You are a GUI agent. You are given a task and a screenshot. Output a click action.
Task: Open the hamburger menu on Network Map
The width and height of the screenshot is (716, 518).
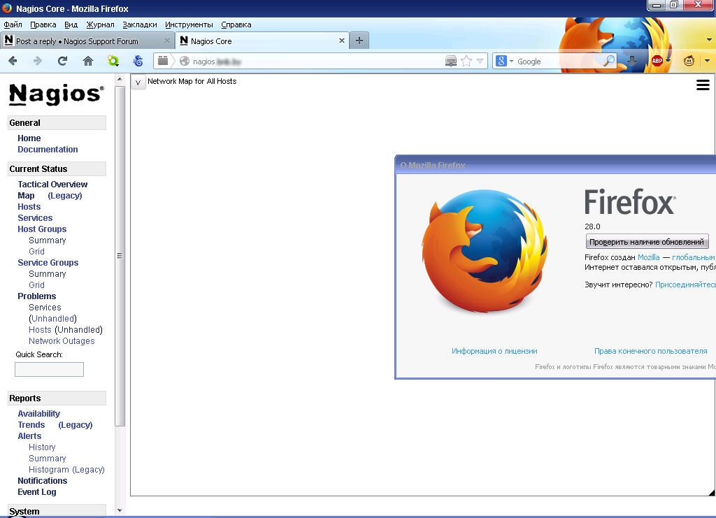703,85
